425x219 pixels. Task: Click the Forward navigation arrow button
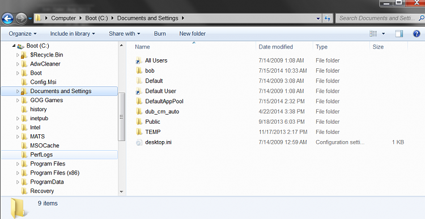coord(21,19)
